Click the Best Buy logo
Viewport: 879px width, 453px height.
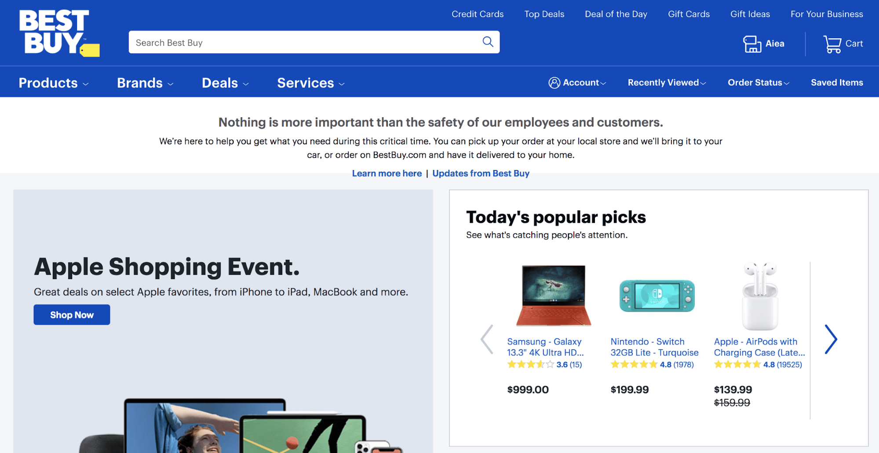coord(59,33)
